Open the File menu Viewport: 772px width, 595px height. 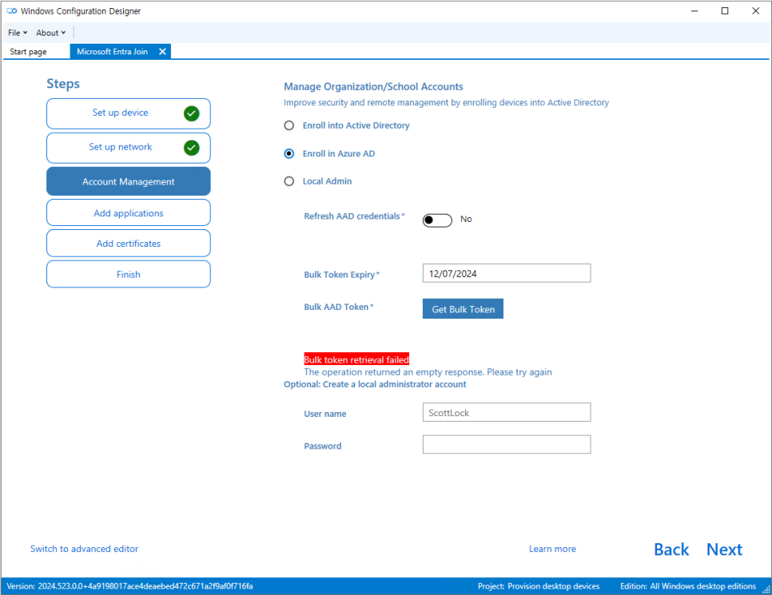coord(18,33)
